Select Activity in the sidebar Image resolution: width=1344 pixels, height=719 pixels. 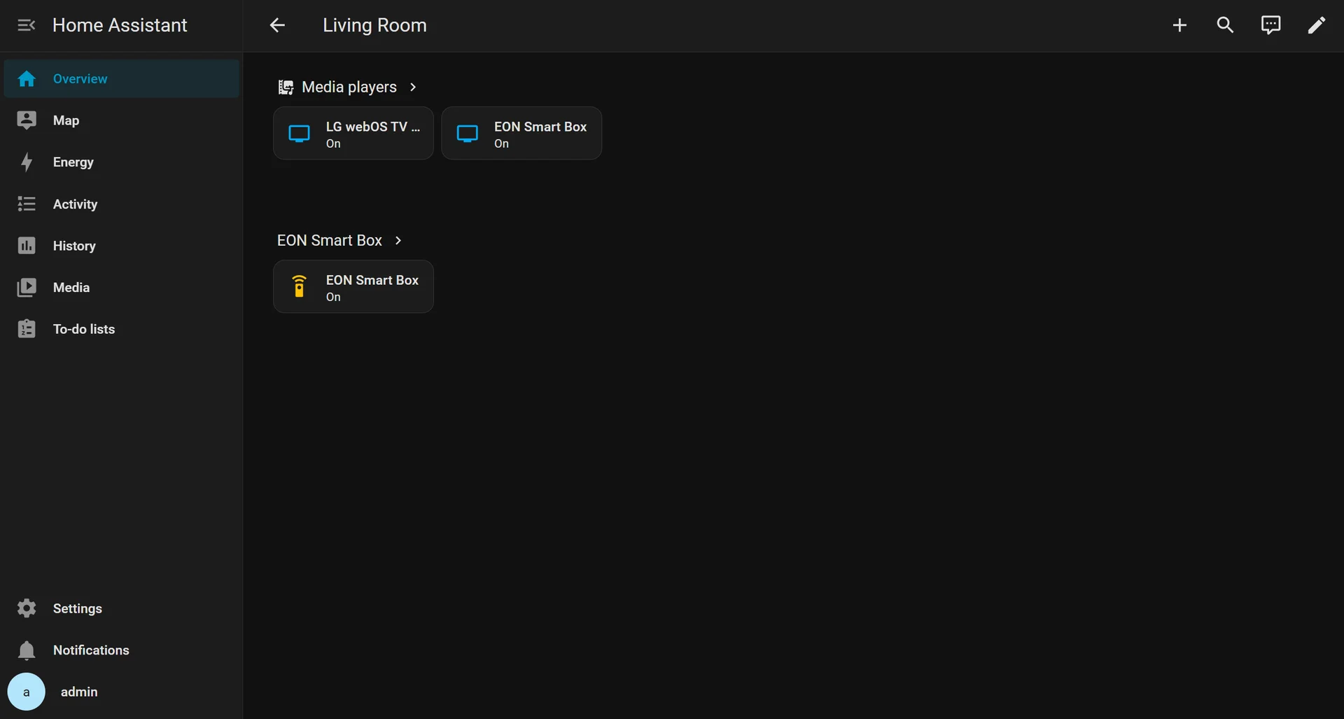click(x=122, y=204)
